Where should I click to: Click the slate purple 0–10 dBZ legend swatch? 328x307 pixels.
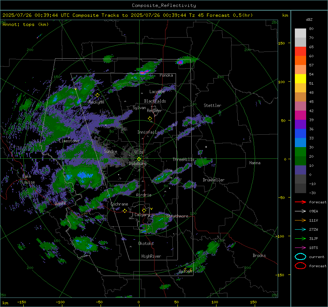pyautogui.click(x=300, y=170)
